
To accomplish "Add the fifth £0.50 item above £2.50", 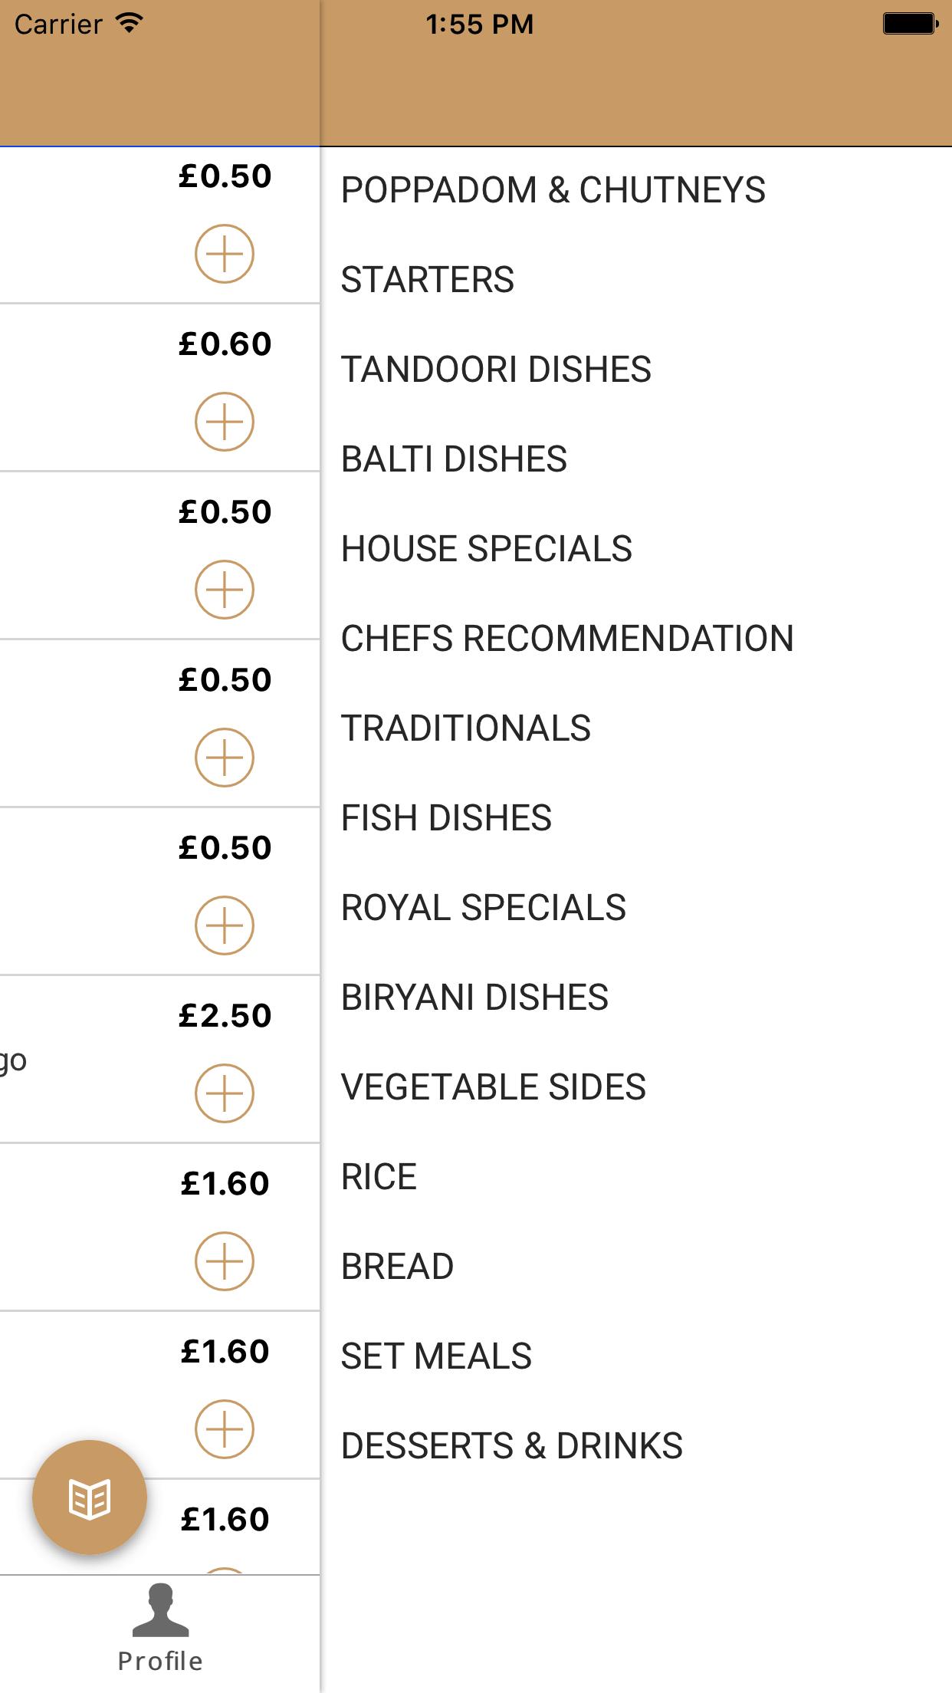I will pyautogui.click(x=225, y=925).
